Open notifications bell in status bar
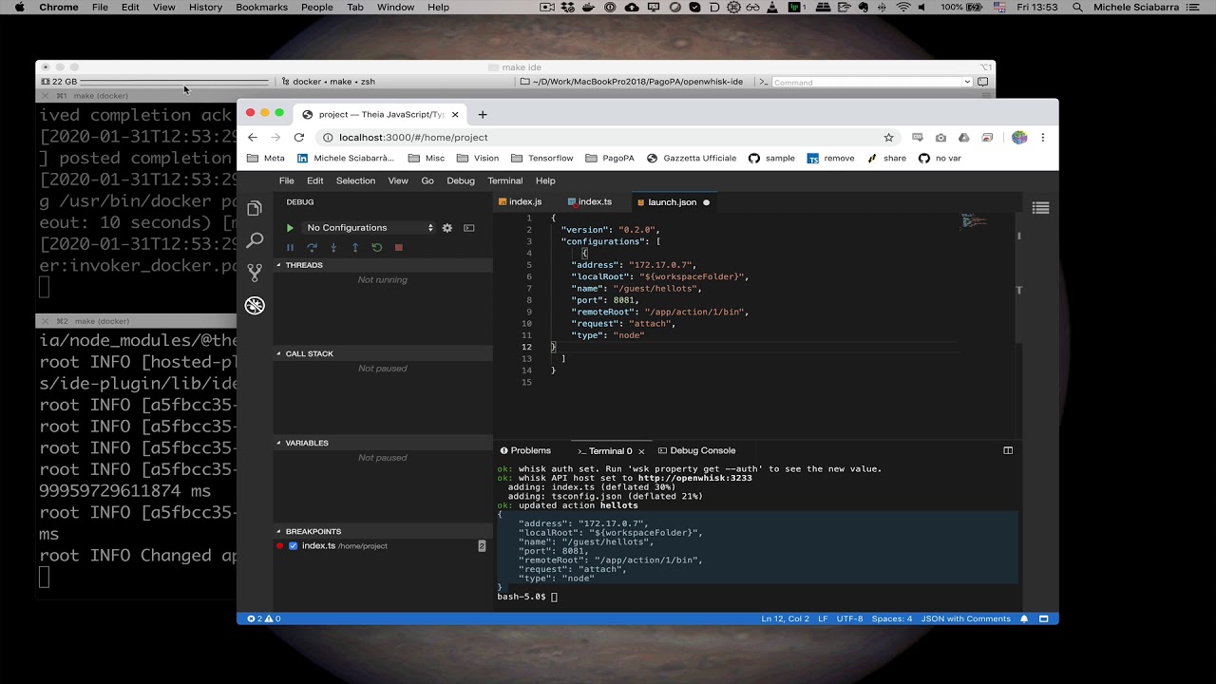 point(1024,619)
